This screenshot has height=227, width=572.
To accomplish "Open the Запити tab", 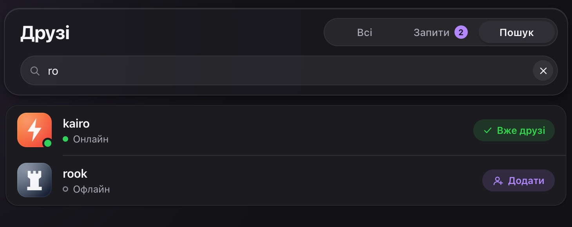I will [x=440, y=32].
